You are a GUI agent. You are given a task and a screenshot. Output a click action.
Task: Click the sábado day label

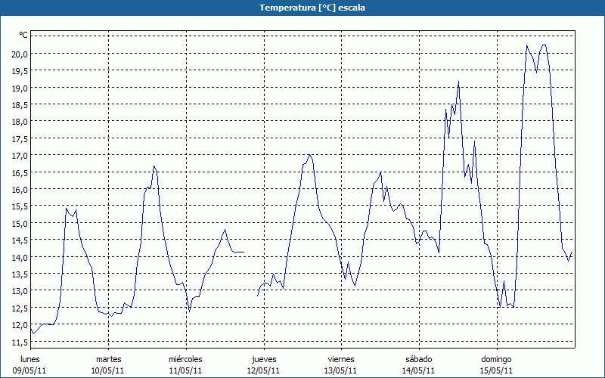pos(418,359)
